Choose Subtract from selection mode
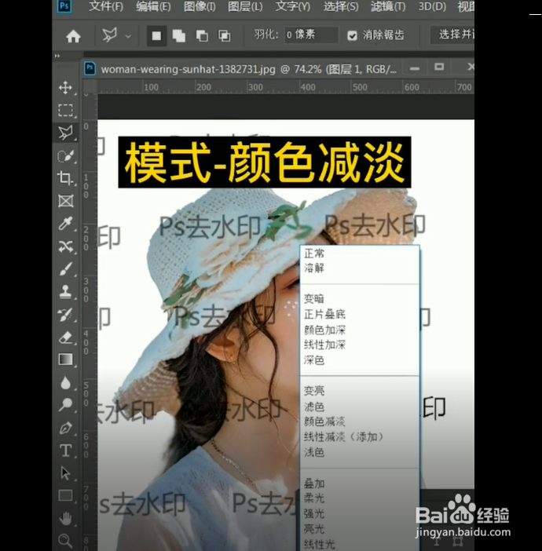 (x=202, y=36)
